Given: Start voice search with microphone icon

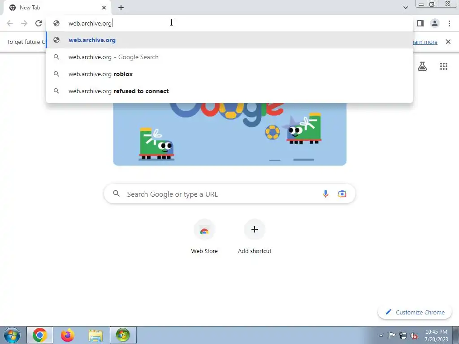Looking at the screenshot, I should coord(325,193).
